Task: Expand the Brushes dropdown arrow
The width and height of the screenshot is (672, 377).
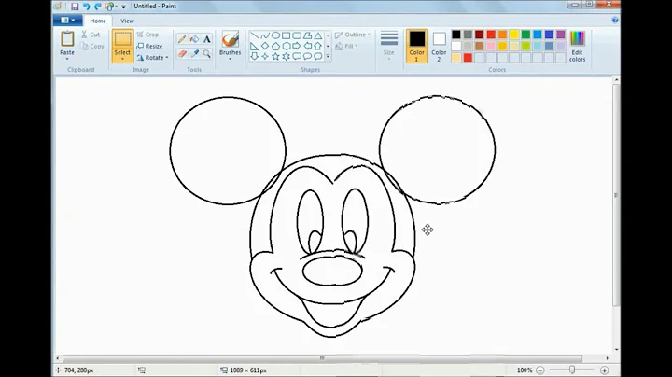Action: (231, 59)
